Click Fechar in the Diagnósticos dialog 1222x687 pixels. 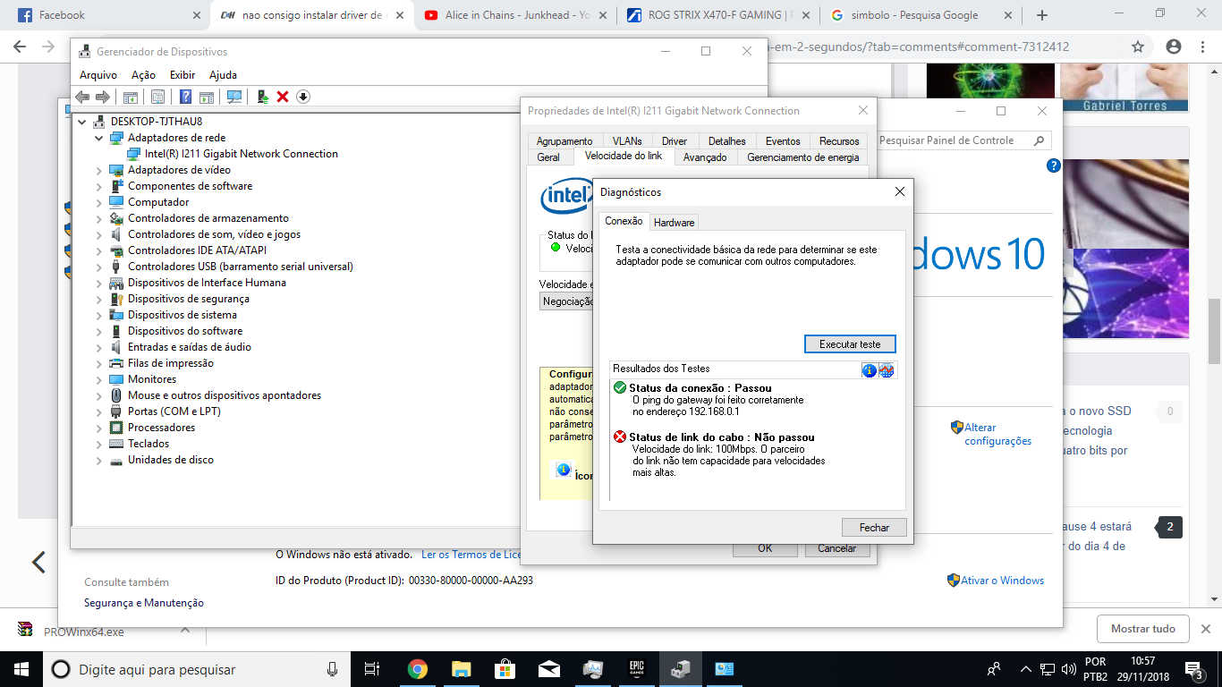874,528
